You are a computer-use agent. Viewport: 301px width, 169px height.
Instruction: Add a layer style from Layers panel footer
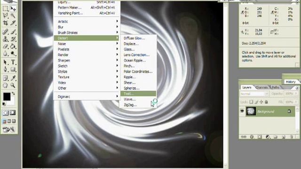[x=252, y=137]
